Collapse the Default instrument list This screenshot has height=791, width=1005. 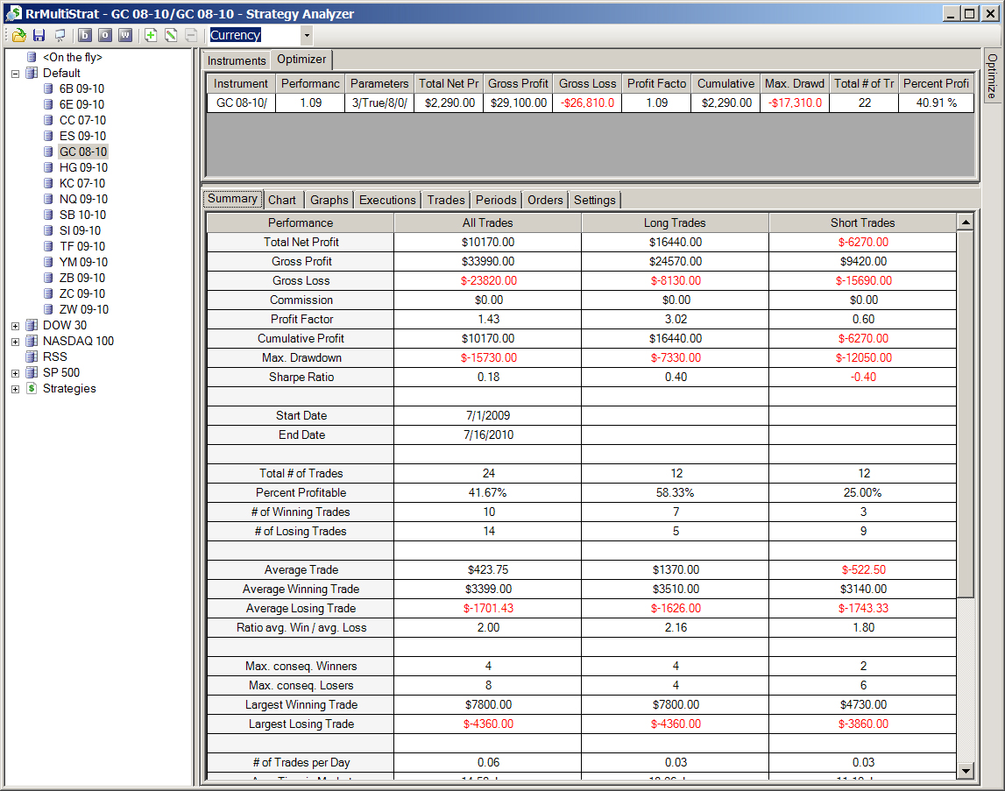[x=16, y=74]
